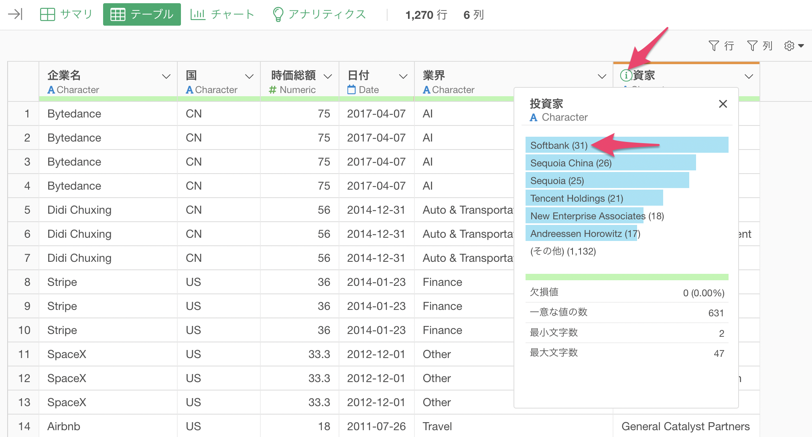
Task: Click the 18 value in Airbnb row
Action: [x=324, y=426]
